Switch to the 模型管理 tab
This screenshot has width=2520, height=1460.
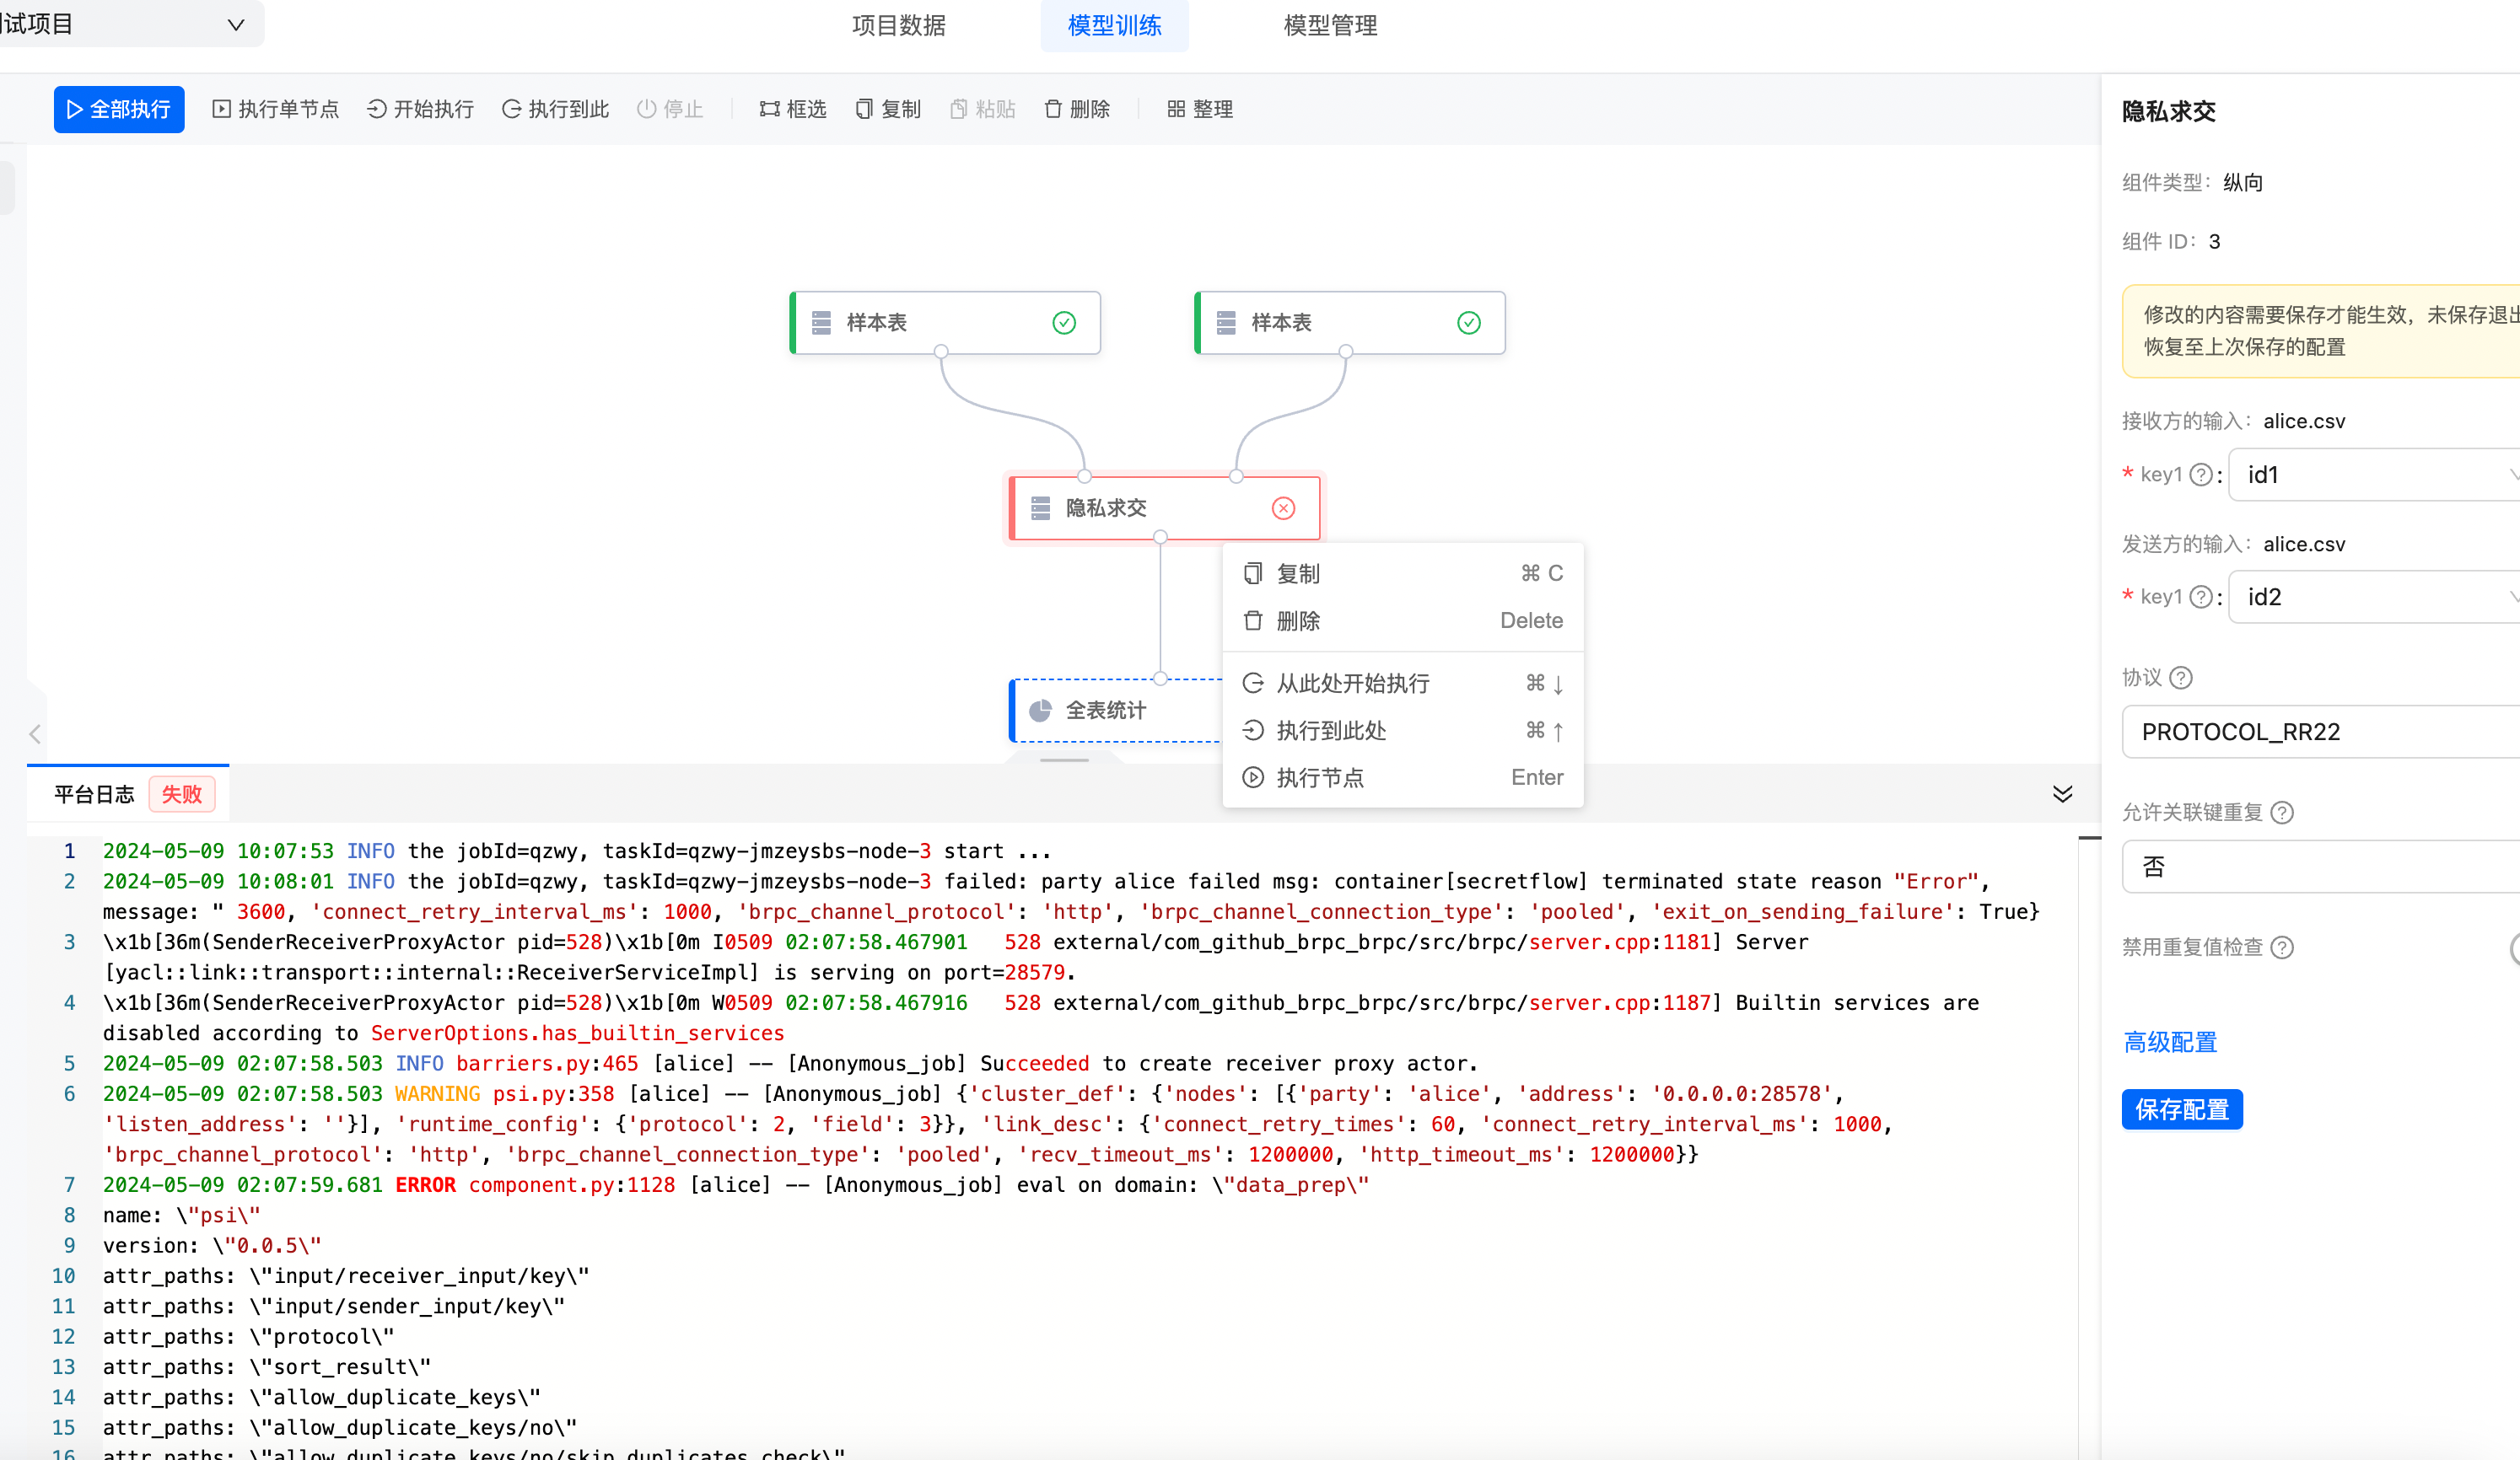(1330, 25)
